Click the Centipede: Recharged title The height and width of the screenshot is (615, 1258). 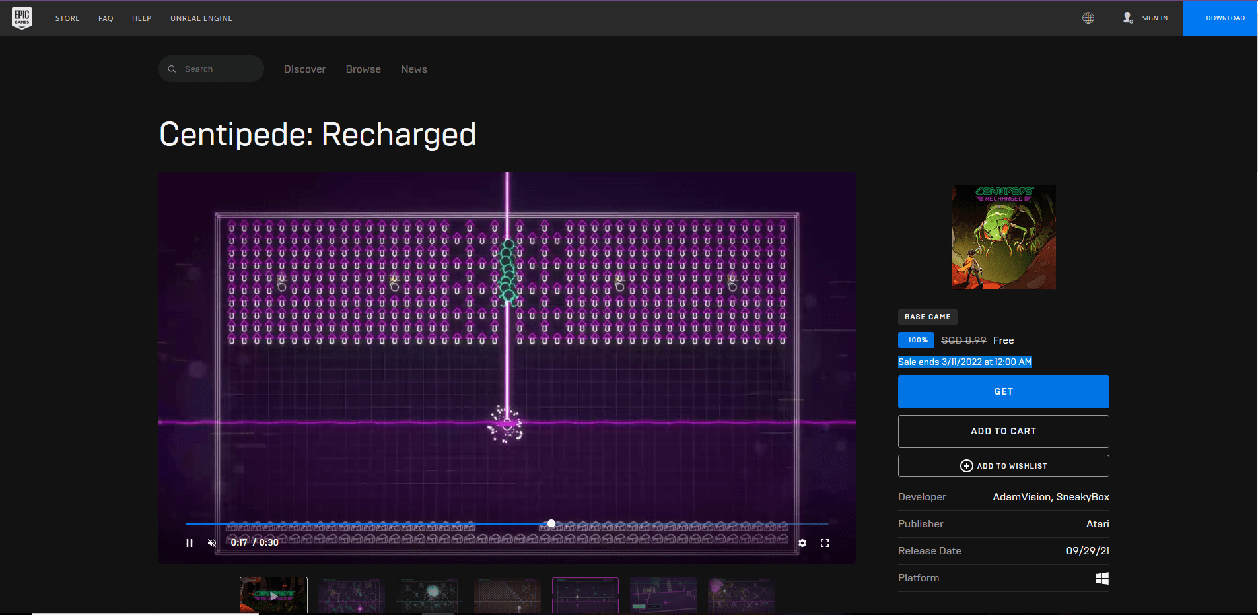(318, 135)
